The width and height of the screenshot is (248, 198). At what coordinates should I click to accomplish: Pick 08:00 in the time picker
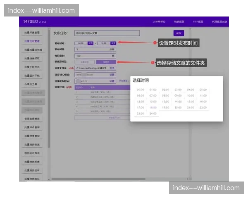[165, 96]
